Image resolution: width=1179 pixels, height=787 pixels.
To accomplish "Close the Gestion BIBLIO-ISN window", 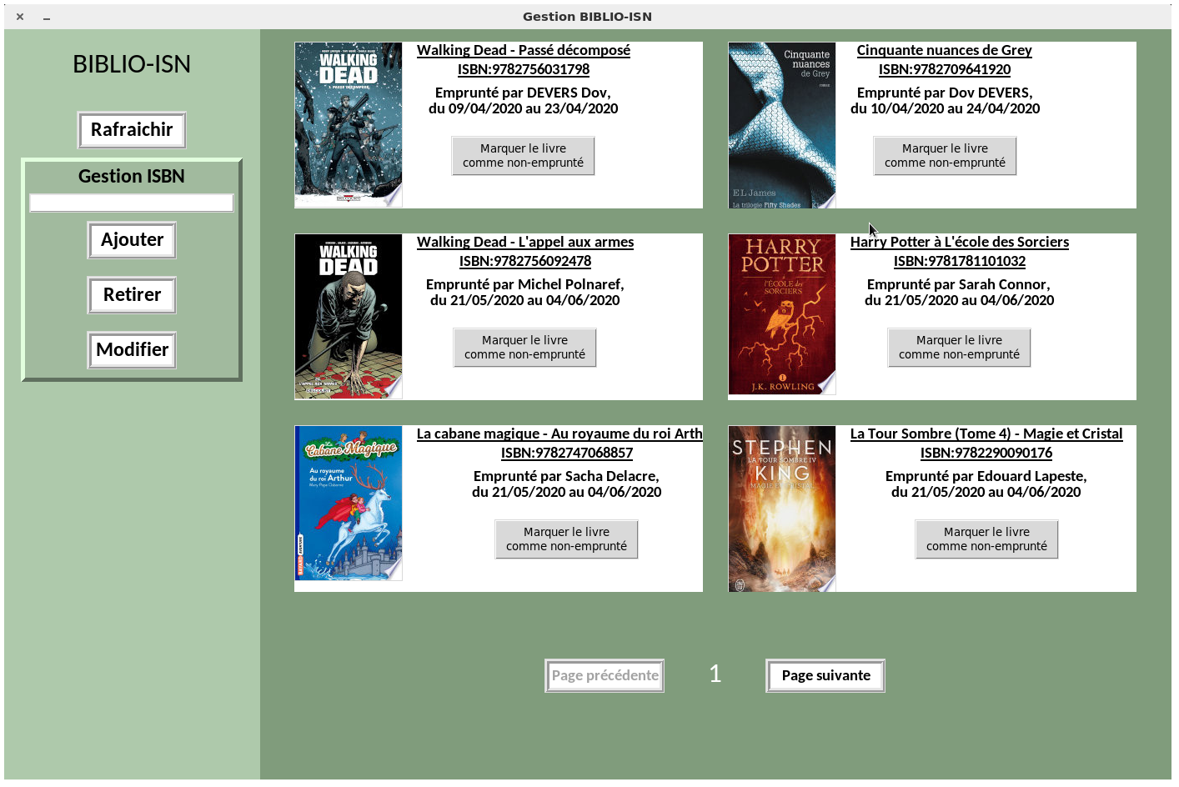I will [x=20, y=17].
